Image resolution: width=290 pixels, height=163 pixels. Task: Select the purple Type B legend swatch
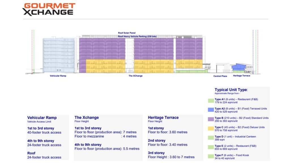(x=211, y=119)
